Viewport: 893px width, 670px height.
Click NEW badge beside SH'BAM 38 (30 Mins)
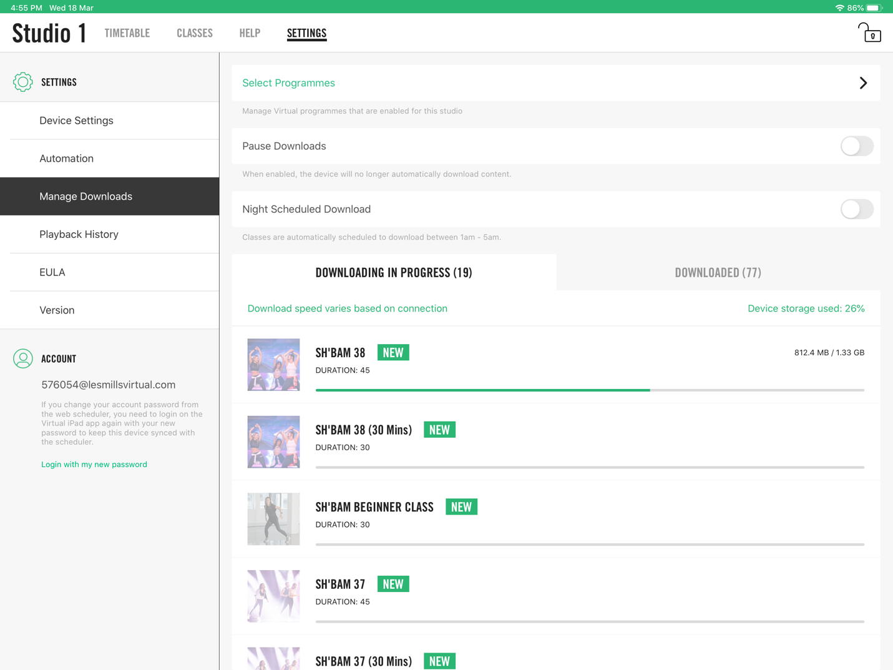pyautogui.click(x=439, y=430)
